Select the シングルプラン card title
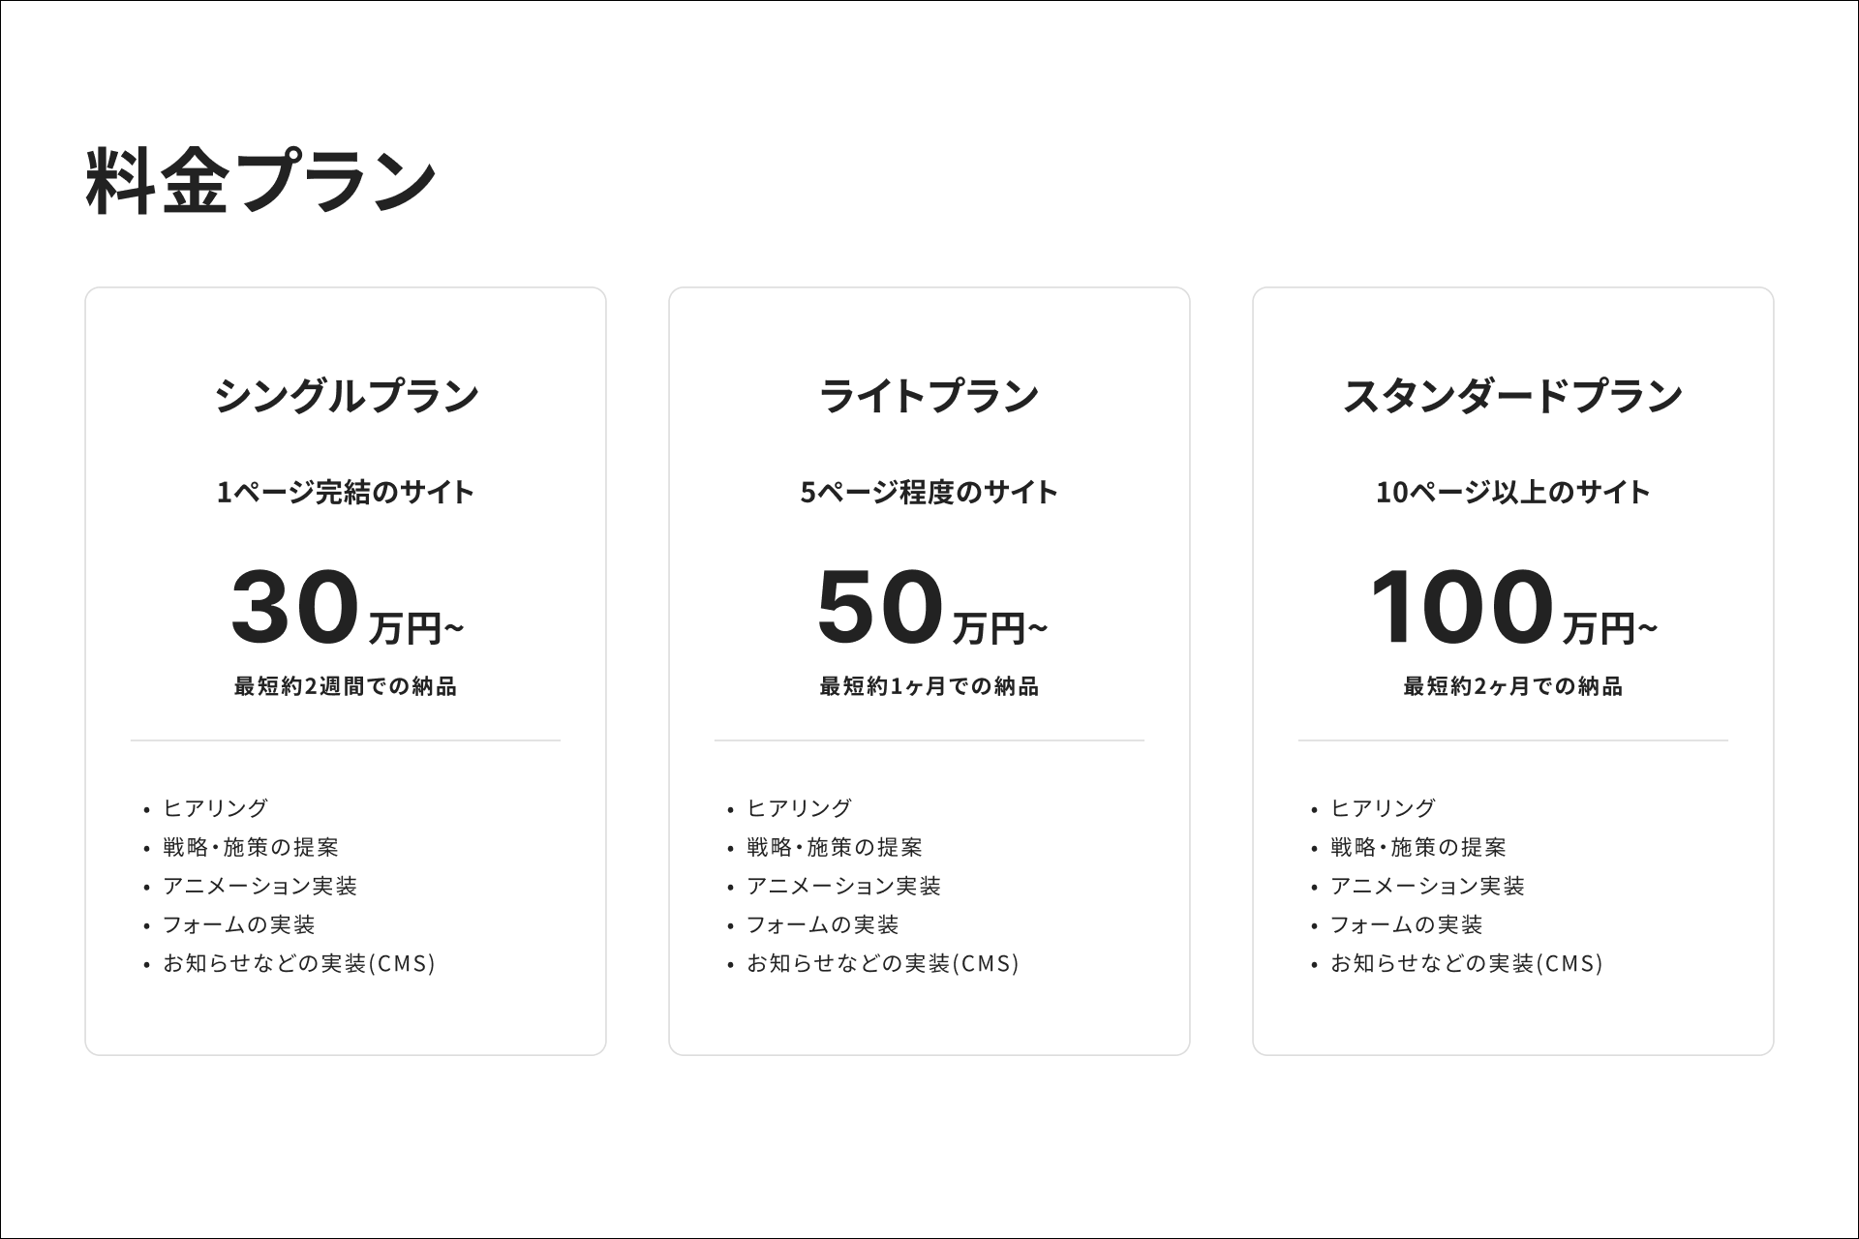This screenshot has width=1859, height=1239. pos(346,396)
